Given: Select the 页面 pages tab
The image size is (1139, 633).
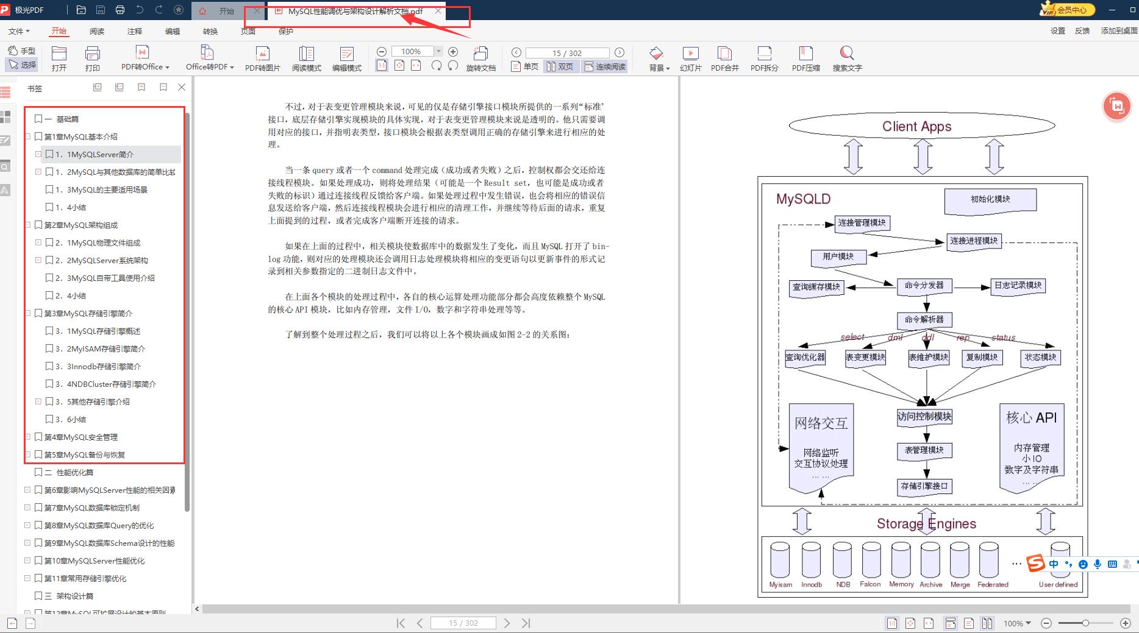Looking at the screenshot, I should click(x=248, y=31).
